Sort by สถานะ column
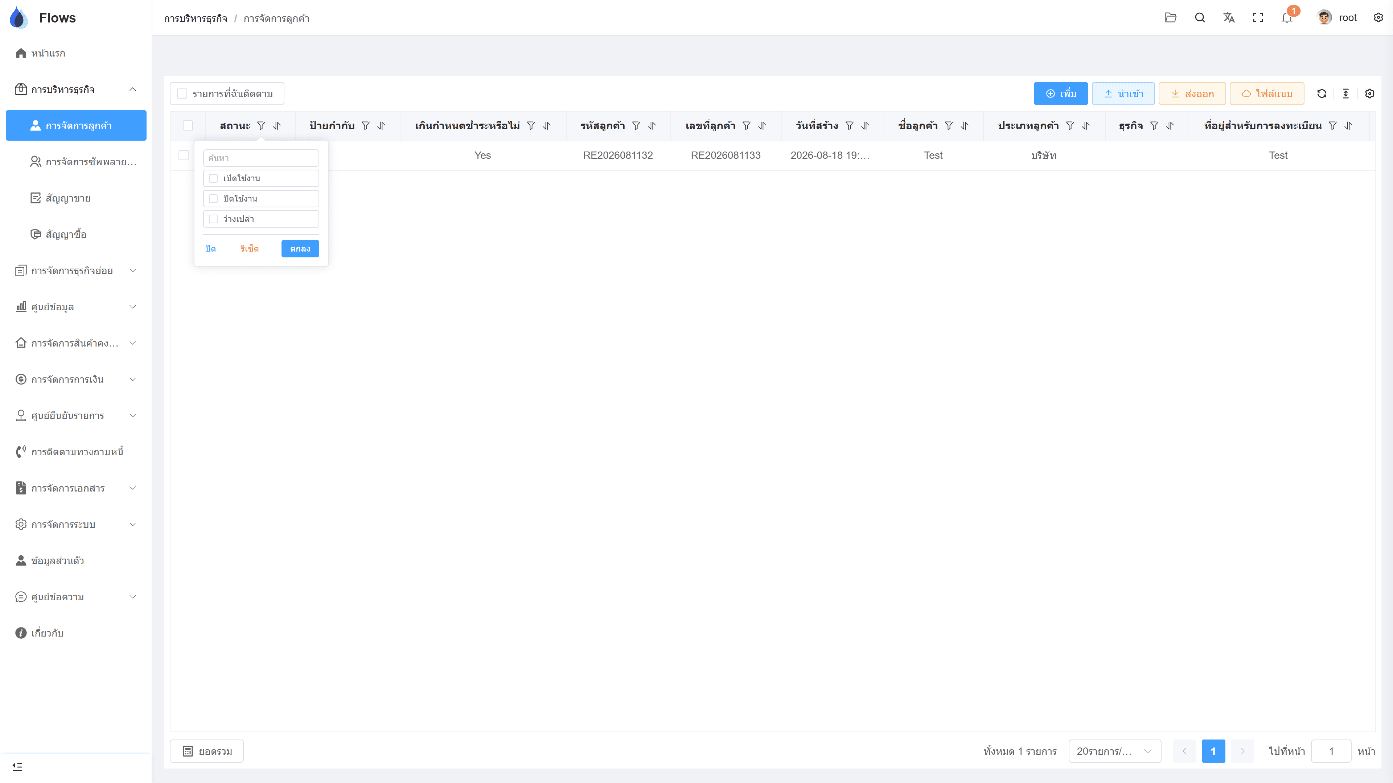Screen dimensions: 1393x783 click(x=277, y=125)
